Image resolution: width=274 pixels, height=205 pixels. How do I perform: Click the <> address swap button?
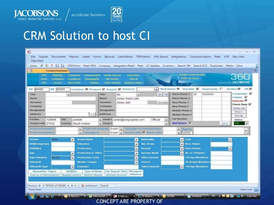[93, 114]
